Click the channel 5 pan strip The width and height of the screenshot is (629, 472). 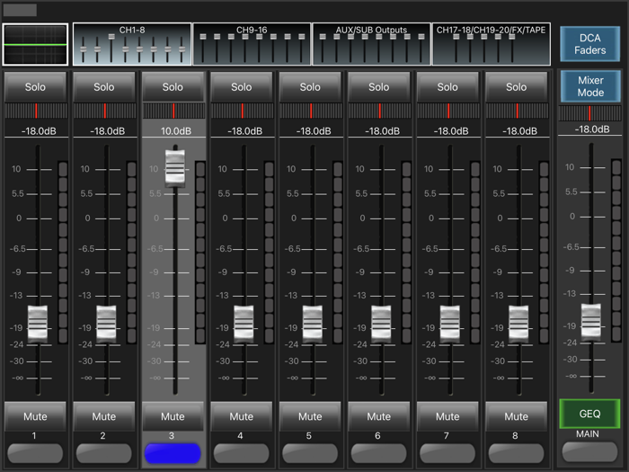tap(311, 111)
